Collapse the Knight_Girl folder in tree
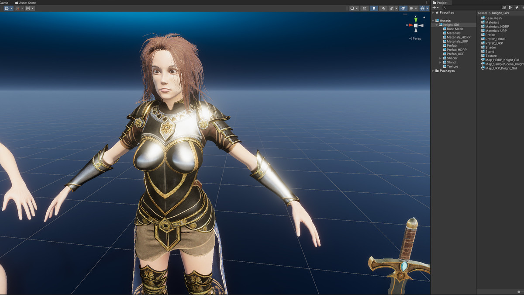This screenshot has height=295, width=524. (437, 25)
